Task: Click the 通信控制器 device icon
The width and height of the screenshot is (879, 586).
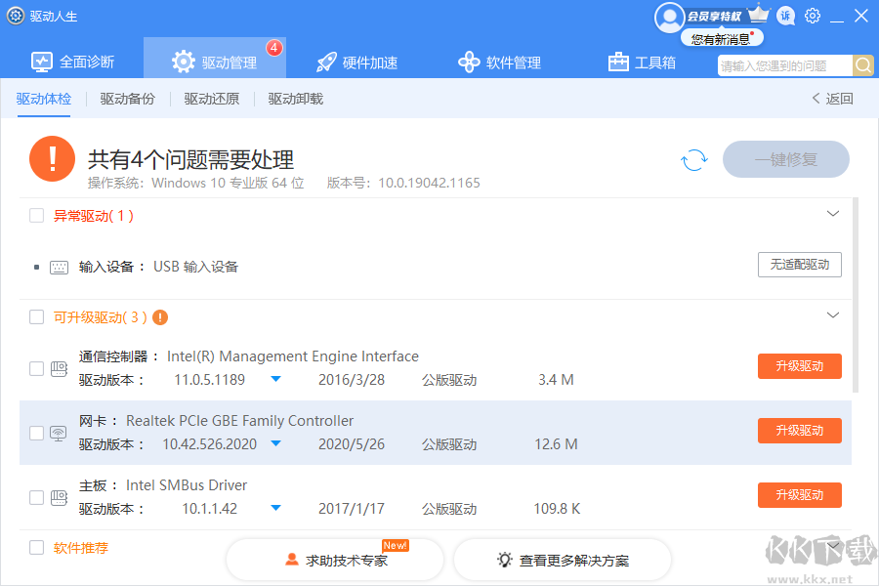Action: (59, 369)
